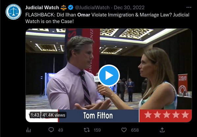Click the 41.4K views label

click(x=54, y=115)
